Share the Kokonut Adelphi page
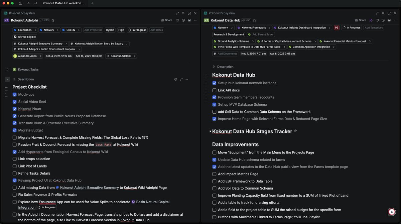The width and height of the screenshot is (401, 224). pyautogui.click(x=167, y=20)
